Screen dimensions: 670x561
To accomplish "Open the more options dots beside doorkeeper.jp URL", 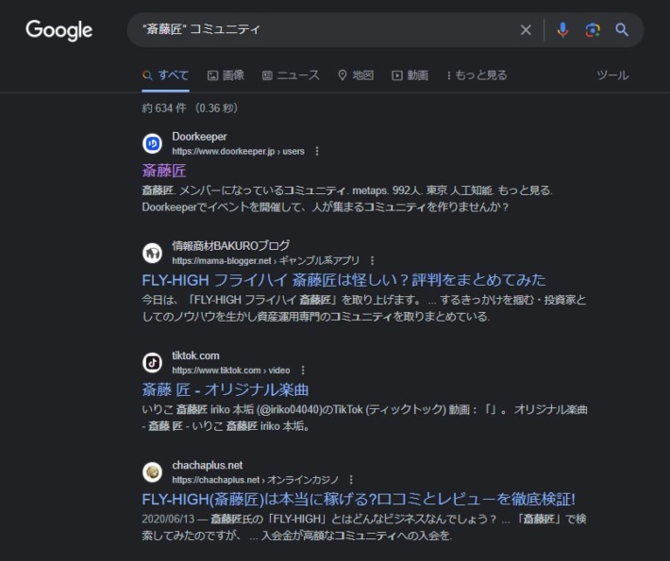I will pos(317,151).
